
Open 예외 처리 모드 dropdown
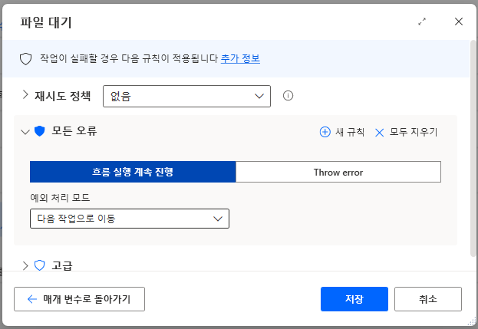pos(130,219)
